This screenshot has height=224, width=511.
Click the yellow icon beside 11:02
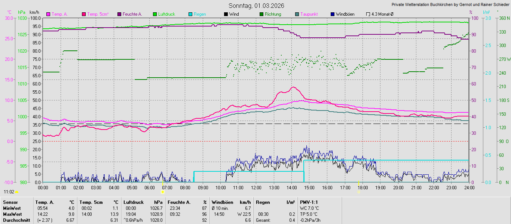(x=17, y=192)
